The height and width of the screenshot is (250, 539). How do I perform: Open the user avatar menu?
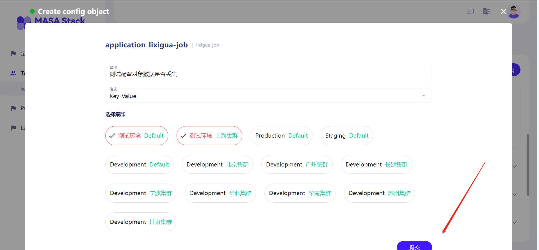point(514,12)
